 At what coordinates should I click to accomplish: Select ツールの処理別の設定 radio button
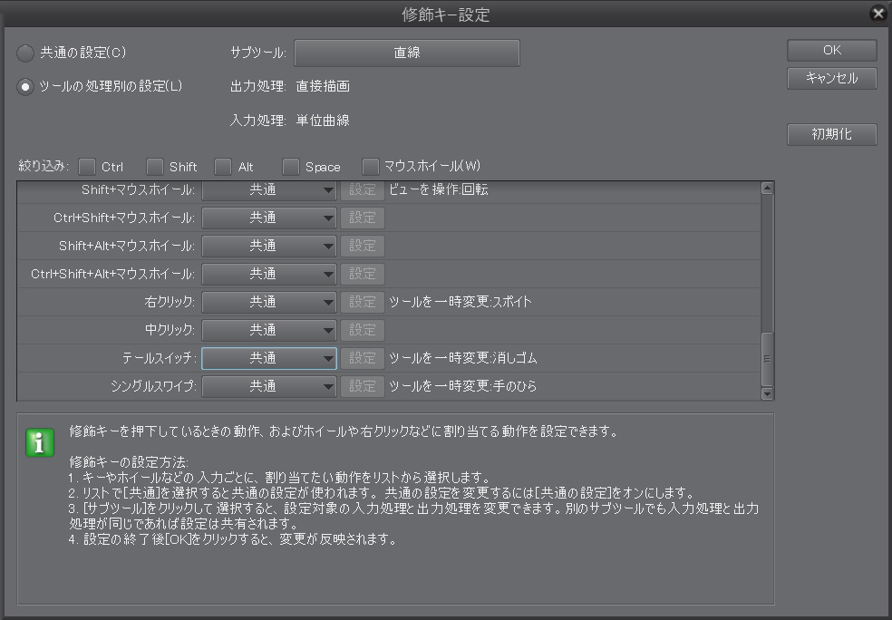[27, 87]
